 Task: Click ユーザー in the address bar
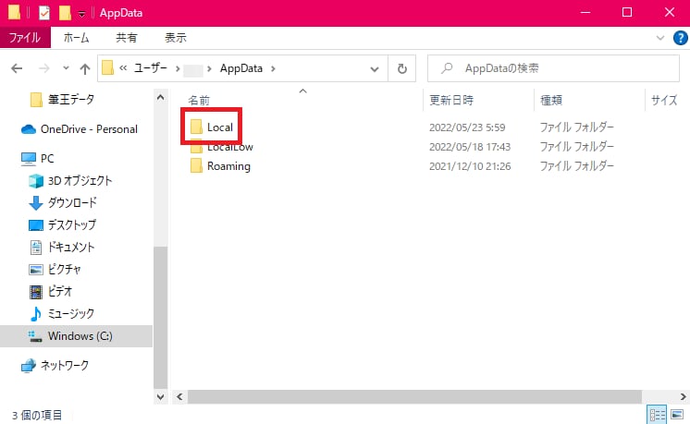pos(151,68)
